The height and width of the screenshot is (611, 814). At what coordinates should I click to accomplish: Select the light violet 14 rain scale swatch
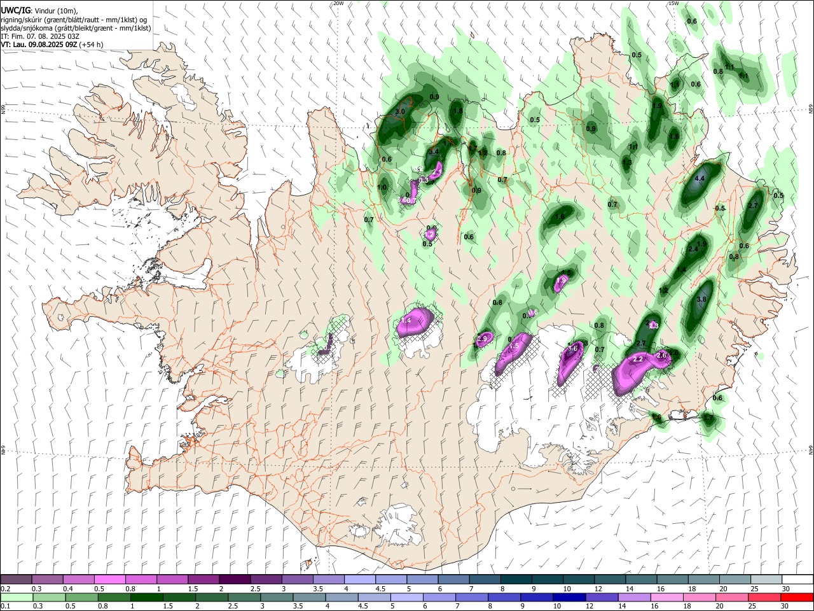coord(635,598)
